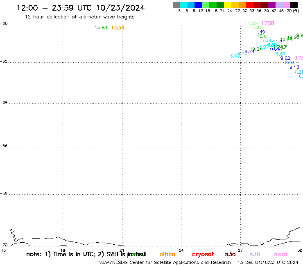Click the dark green value 19.34
The height and width of the screenshot is (266, 303).
click(x=256, y=49)
